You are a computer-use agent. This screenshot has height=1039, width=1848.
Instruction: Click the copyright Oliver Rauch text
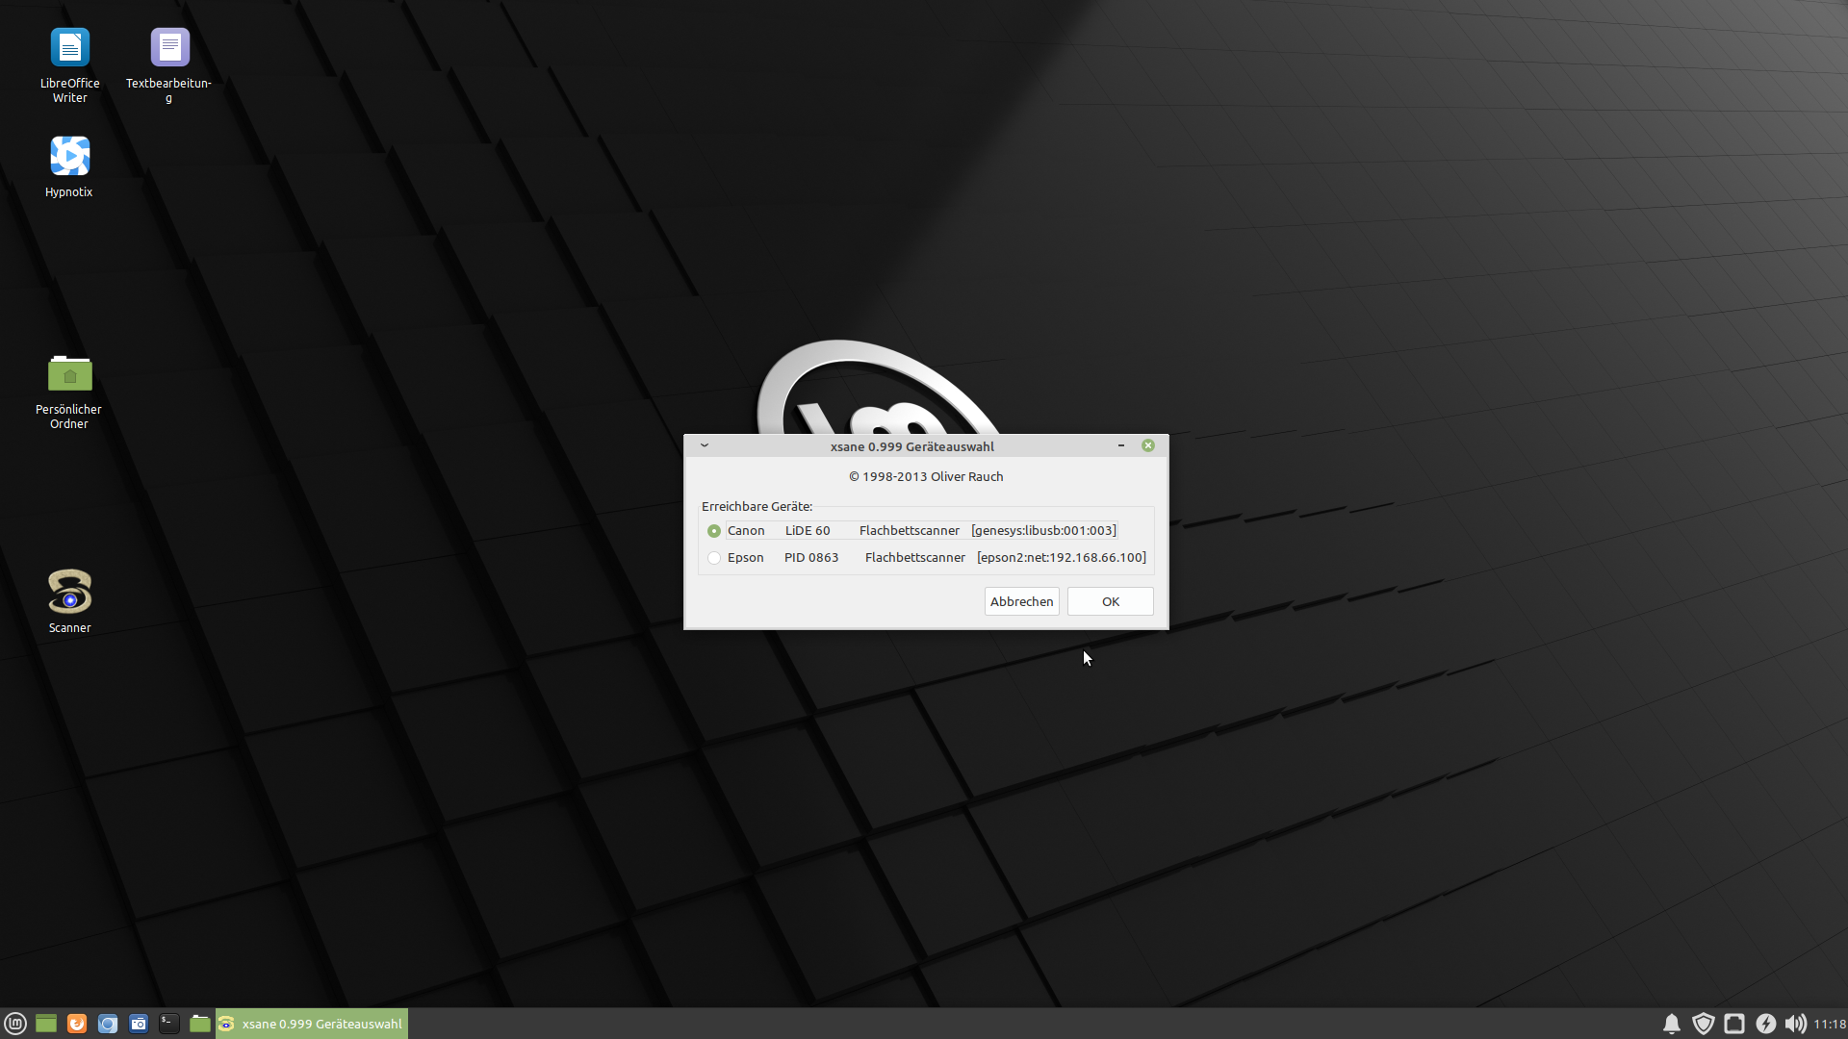coord(926,477)
